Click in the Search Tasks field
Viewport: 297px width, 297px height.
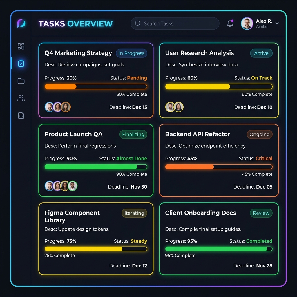click(x=175, y=23)
